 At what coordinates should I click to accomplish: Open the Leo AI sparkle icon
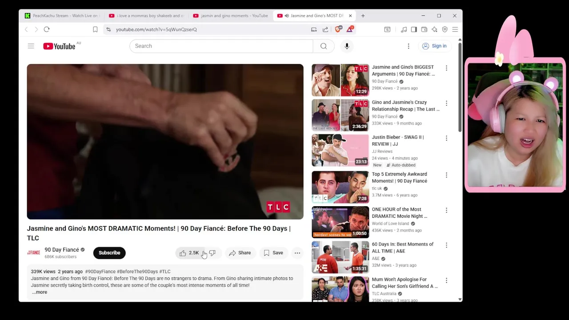tap(434, 29)
